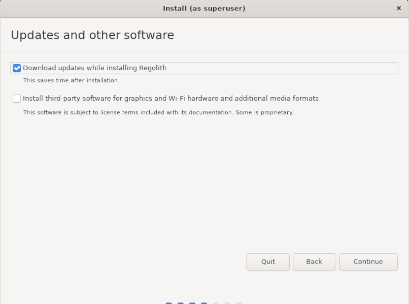The width and height of the screenshot is (409, 304).
Task: Click the 'Updates and other software' heading
Action: 92,35
